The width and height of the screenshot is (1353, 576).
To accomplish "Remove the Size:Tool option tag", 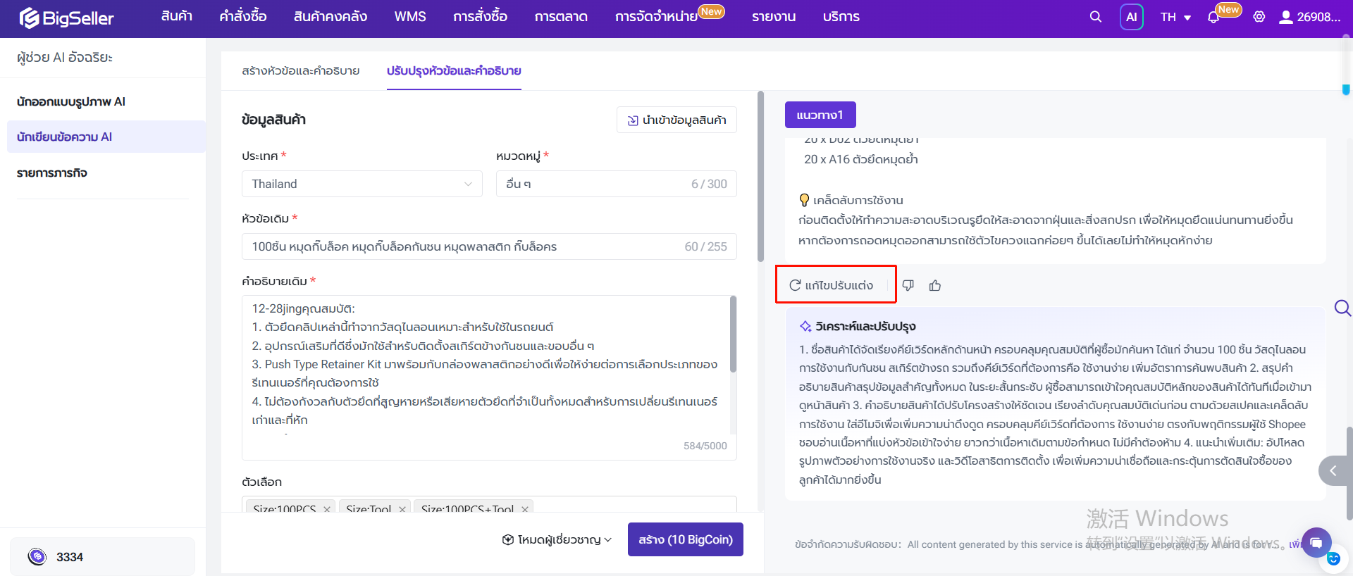I will point(402,509).
